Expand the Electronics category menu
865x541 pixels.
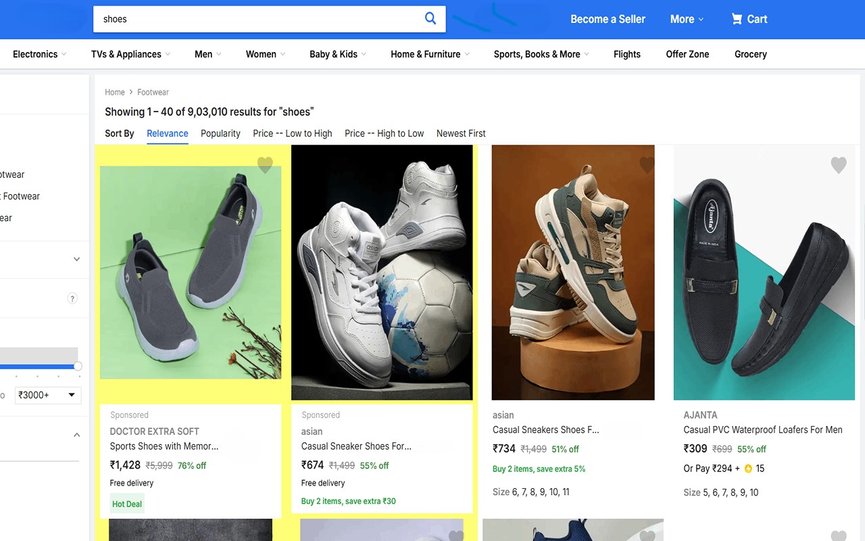tap(39, 54)
